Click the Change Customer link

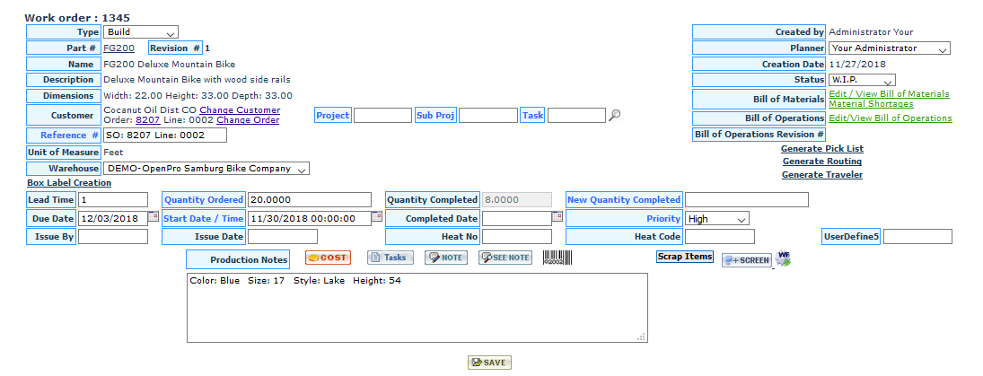(240, 110)
